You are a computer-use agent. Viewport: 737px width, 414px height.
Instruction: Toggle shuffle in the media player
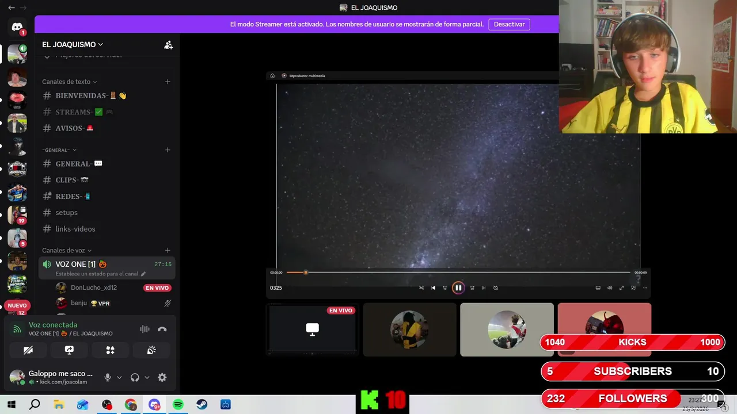coord(421,288)
